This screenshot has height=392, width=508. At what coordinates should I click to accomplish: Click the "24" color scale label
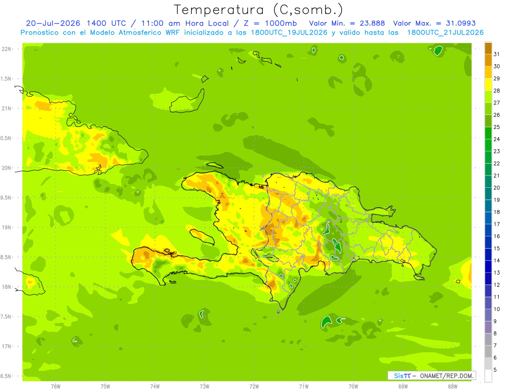497,139
